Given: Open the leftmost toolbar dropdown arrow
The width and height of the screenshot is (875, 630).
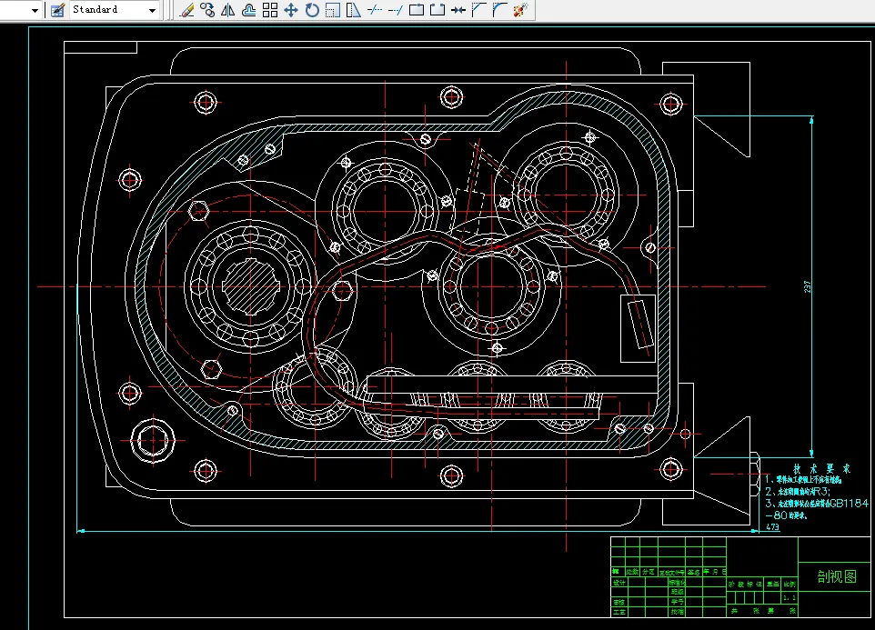Looking at the screenshot, I should (35, 10).
